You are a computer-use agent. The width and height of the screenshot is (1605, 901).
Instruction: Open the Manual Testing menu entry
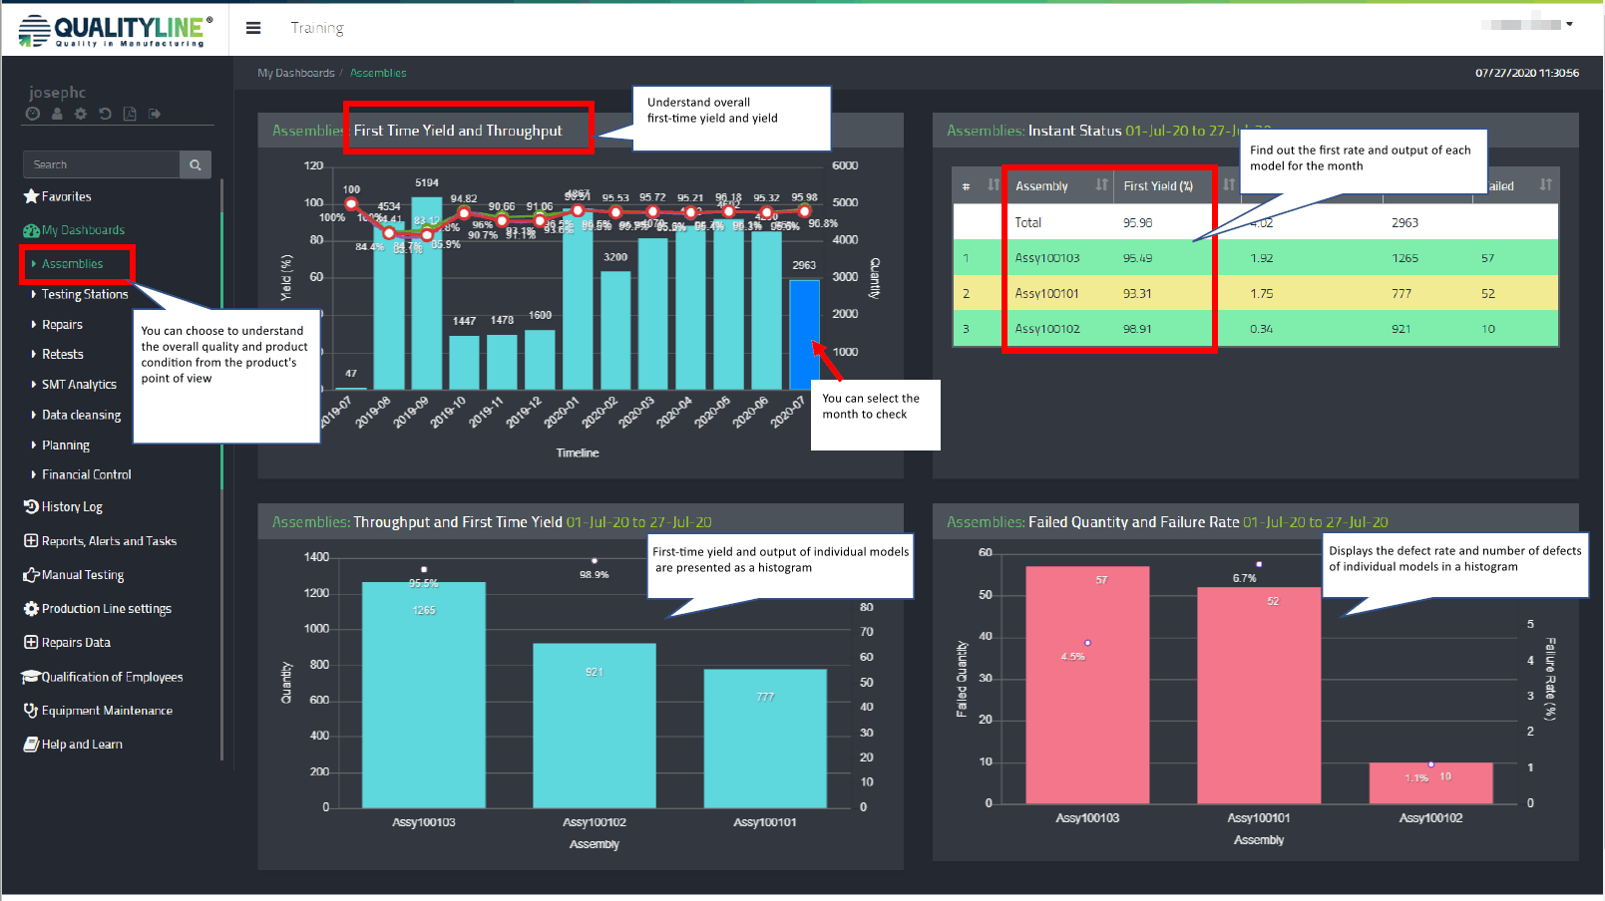[83, 575]
